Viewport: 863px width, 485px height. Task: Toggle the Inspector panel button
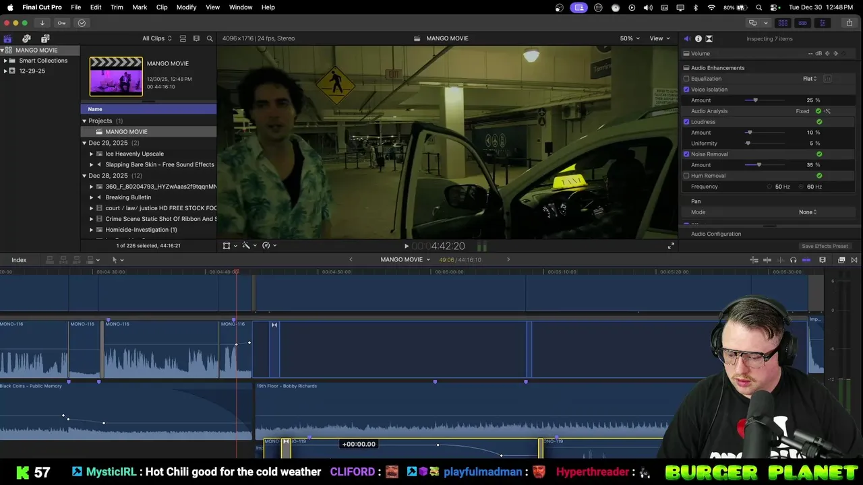tap(823, 23)
